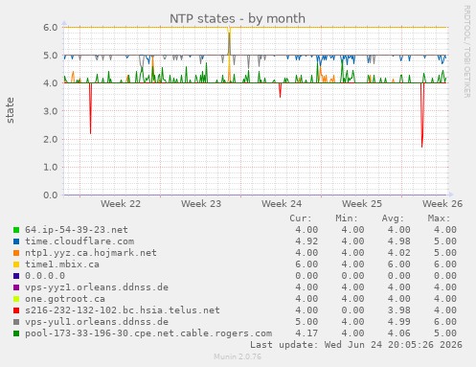Click the 0.0 y-axis tick label
This screenshot has width=476, height=367.
tap(51, 195)
